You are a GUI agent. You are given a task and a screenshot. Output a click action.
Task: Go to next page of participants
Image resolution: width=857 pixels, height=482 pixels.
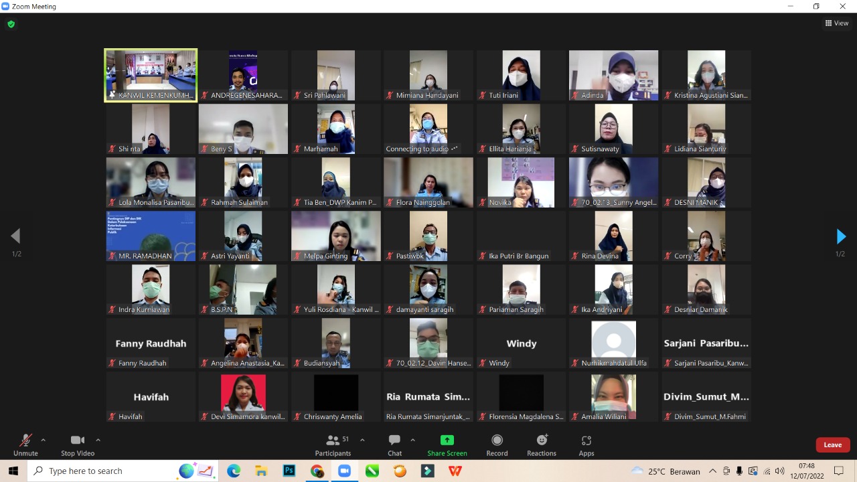point(841,236)
